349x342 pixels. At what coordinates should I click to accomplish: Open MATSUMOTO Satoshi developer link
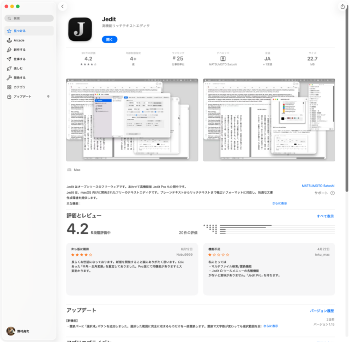318,185
